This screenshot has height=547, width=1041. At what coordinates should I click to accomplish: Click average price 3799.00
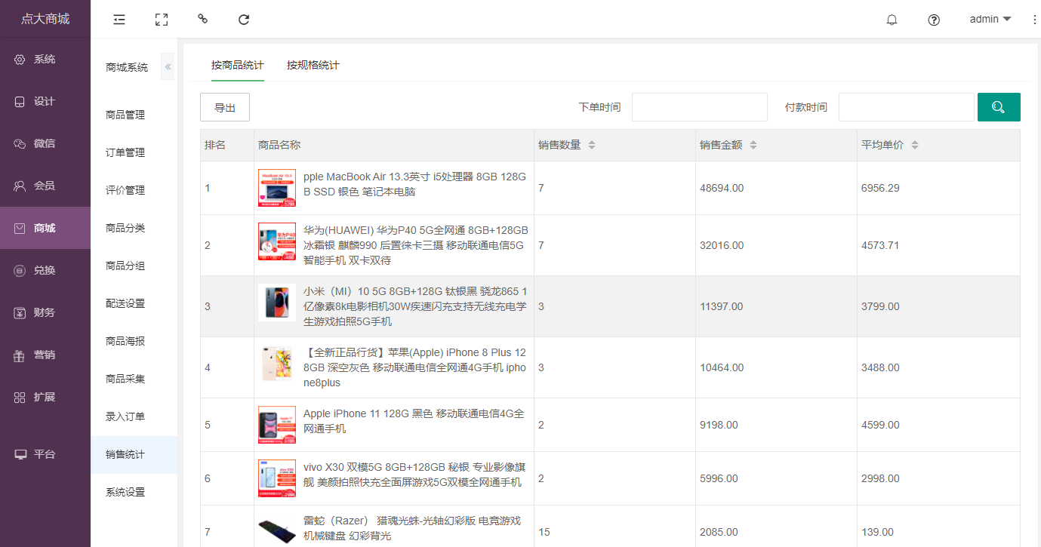tap(880, 306)
